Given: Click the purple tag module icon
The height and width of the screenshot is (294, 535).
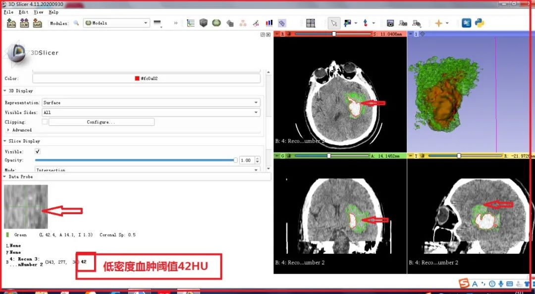Looking at the screenshot, I should tap(282, 23).
